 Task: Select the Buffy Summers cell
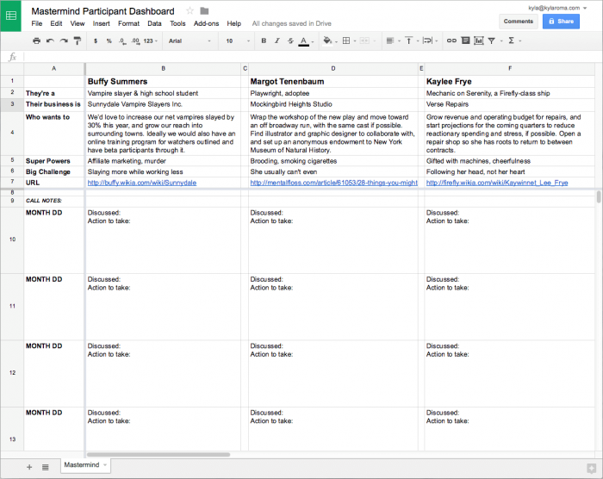coord(164,82)
